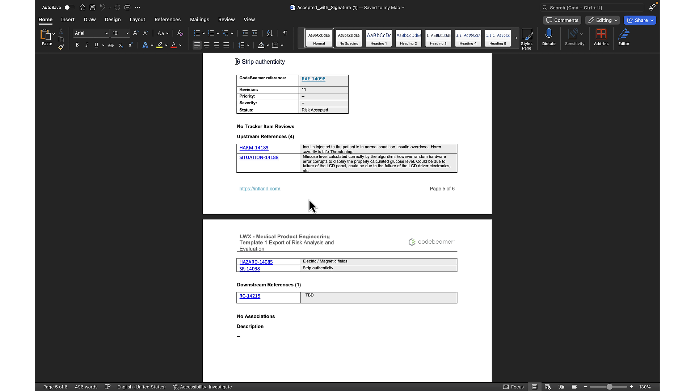Open the Add-ins grid icon
Image resolution: width=695 pixels, height=391 pixels.
click(601, 37)
